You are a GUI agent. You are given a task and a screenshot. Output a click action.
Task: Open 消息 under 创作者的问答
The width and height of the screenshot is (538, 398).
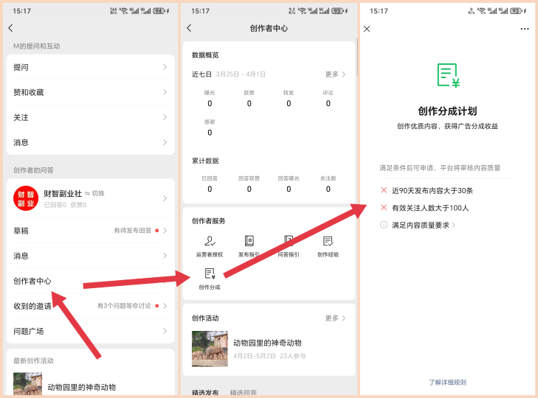coord(90,256)
